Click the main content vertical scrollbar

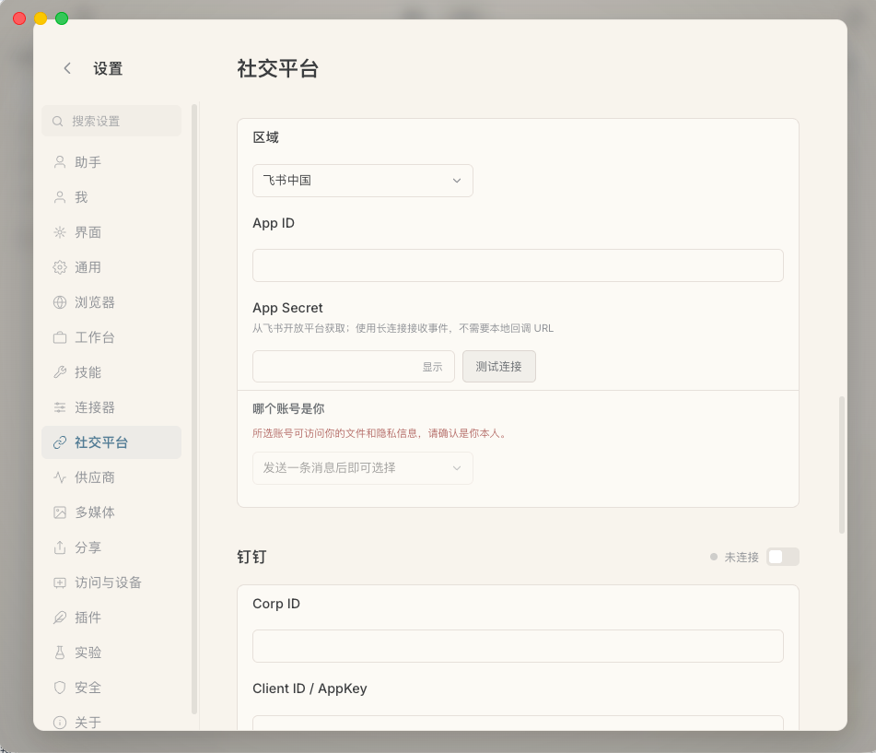point(841,465)
